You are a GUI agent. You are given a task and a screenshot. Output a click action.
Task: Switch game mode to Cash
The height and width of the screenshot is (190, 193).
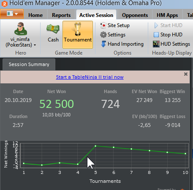pos(53,33)
